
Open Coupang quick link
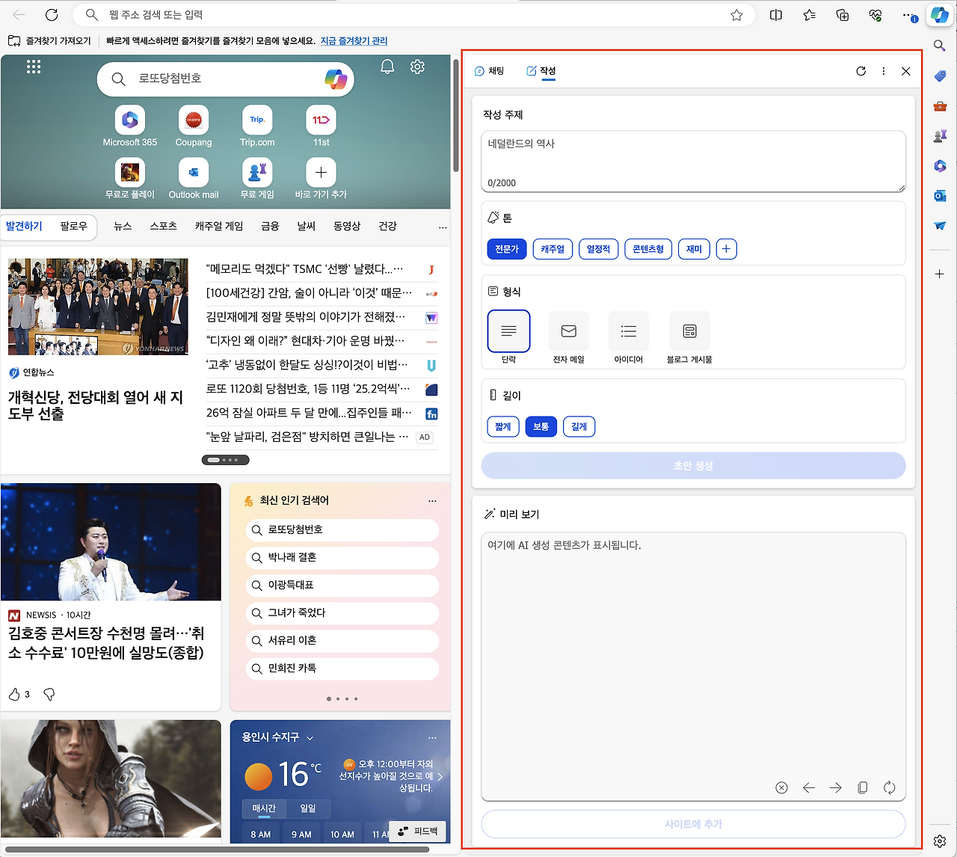[194, 126]
